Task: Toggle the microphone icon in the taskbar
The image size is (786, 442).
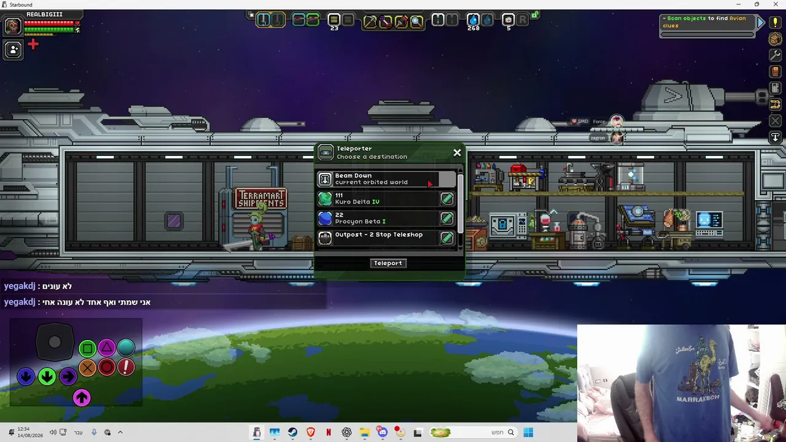Action: point(94,432)
